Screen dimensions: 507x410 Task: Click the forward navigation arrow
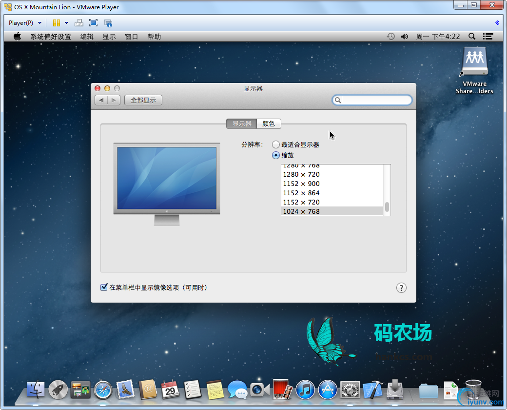[x=114, y=100]
